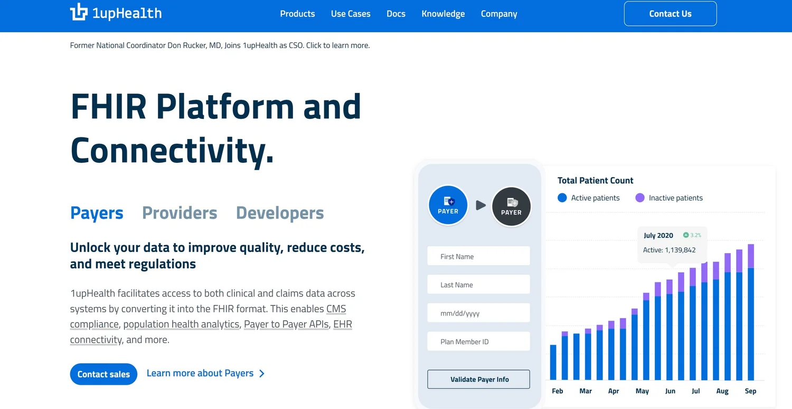Image resolution: width=792 pixels, height=409 pixels.
Task: Click the Active patients legend label
Action: tap(596, 198)
